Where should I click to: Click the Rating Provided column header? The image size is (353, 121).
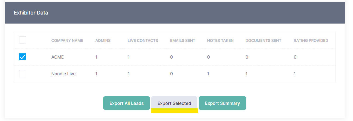(x=311, y=41)
